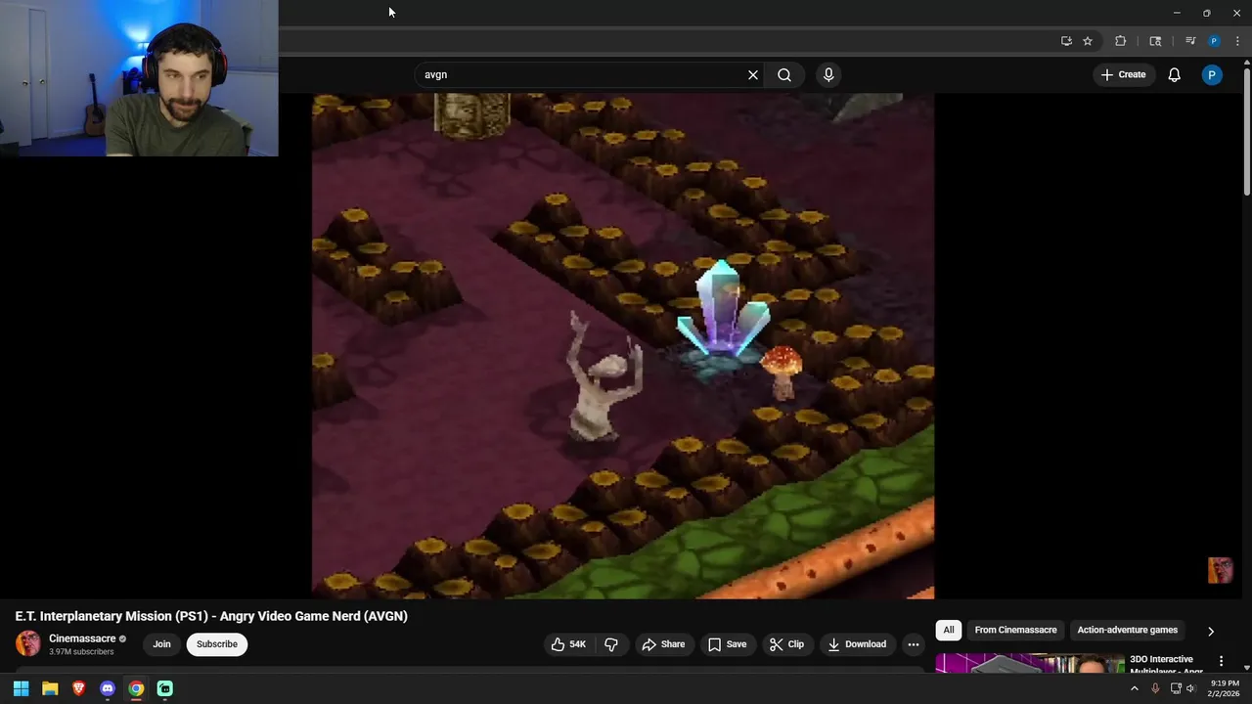Open the Cinemassacre channel name link
Screen dimensions: 1252x704
[82, 638]
